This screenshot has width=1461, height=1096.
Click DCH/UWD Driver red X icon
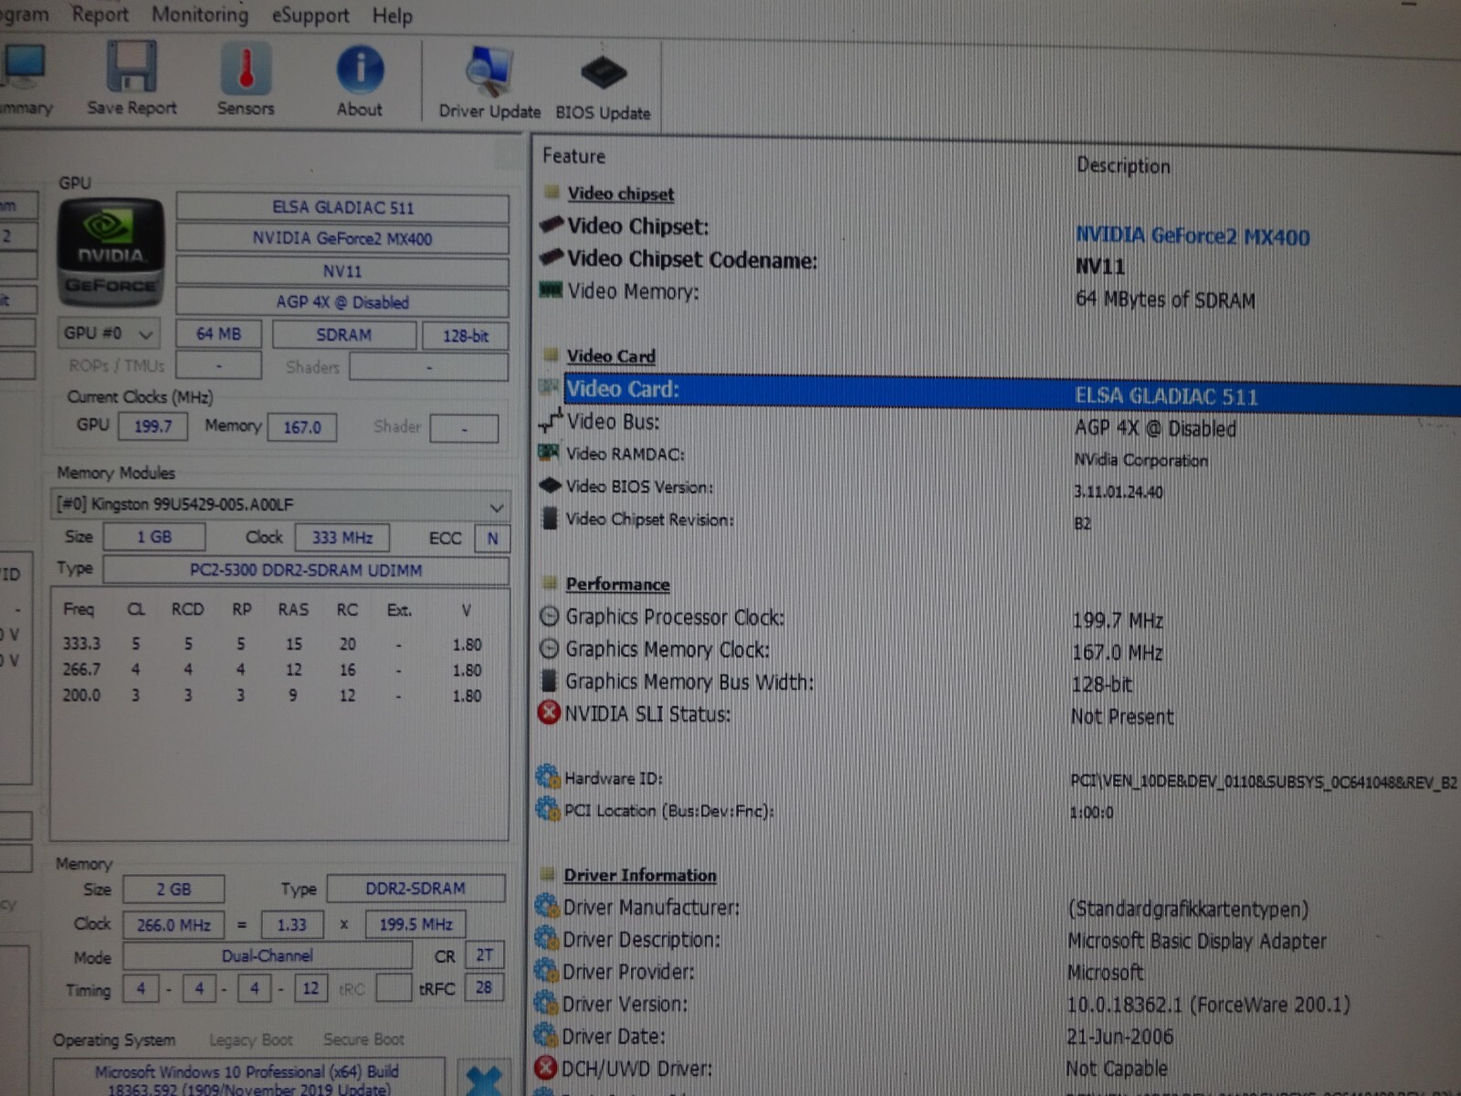pos(545,1067)
